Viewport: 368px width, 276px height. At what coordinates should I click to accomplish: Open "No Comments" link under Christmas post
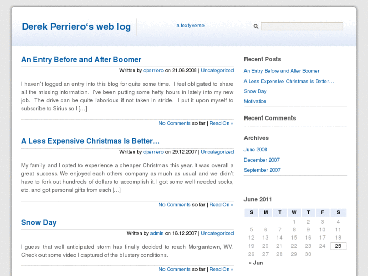pos(175,205)
